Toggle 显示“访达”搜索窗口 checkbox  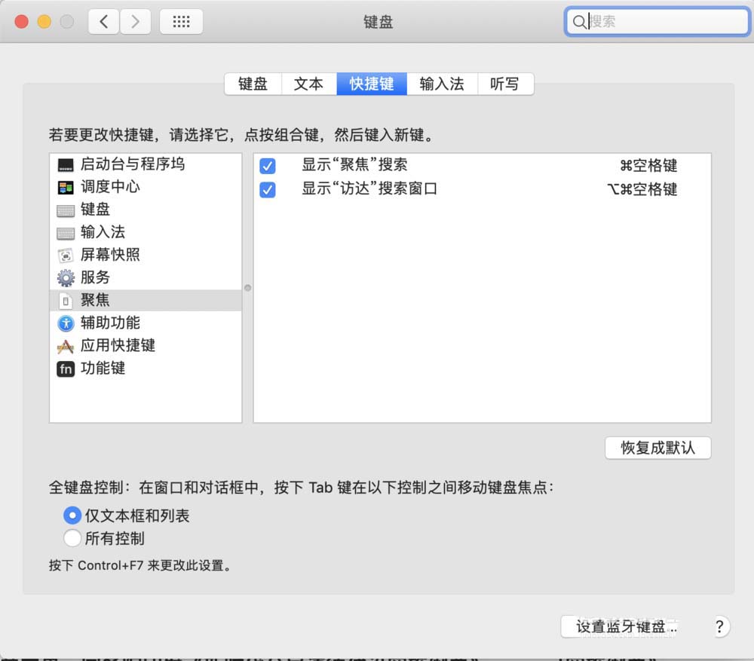click(x=267, y=190)
